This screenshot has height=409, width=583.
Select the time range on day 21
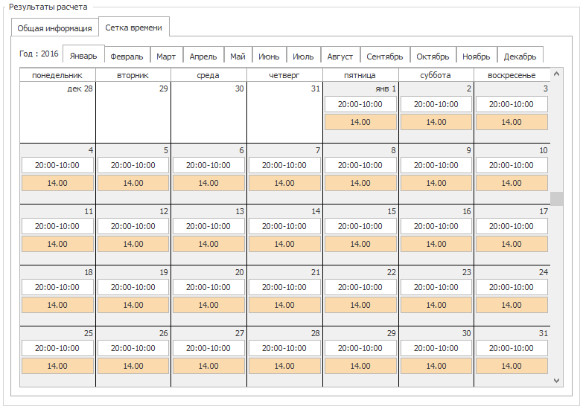pos(284,287)
